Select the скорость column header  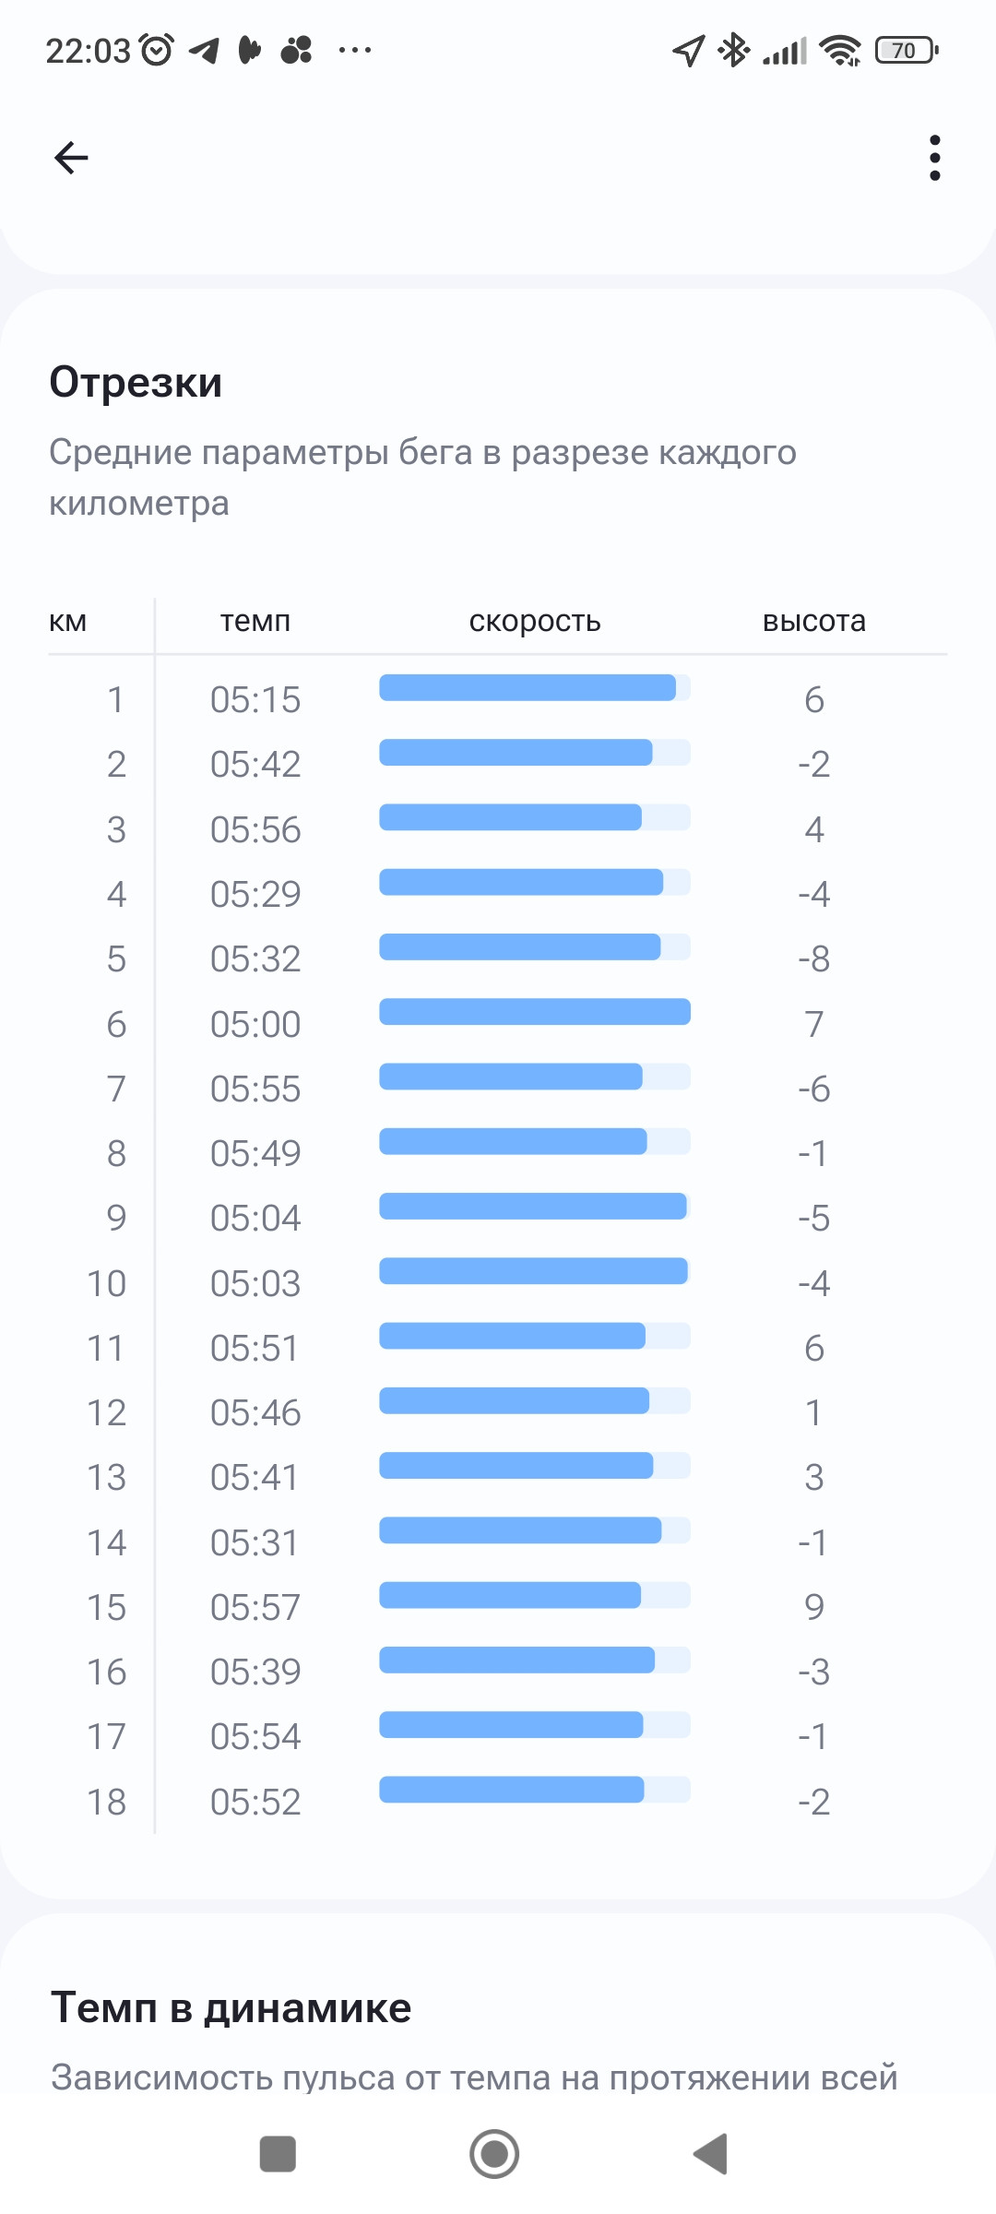[x=535, y=622]
